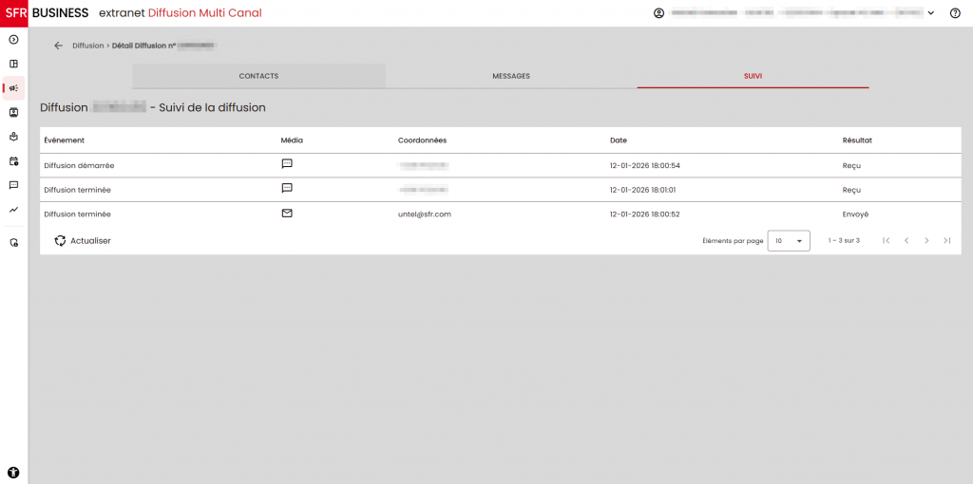Viewport: 973px width, 484px height.
Task: Open the statistics trend line icon
Action: click(13, 210)
